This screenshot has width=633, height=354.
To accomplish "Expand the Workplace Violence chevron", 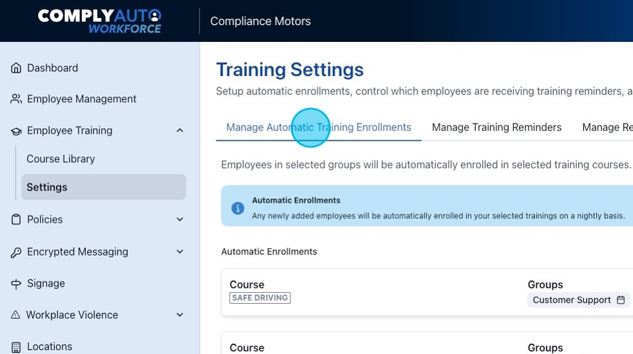I will pyautogui.click(x=180, y=315).
